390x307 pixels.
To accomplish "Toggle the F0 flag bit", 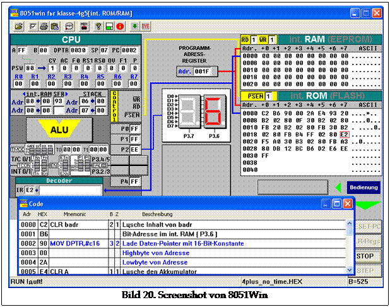I will (76, 68).
